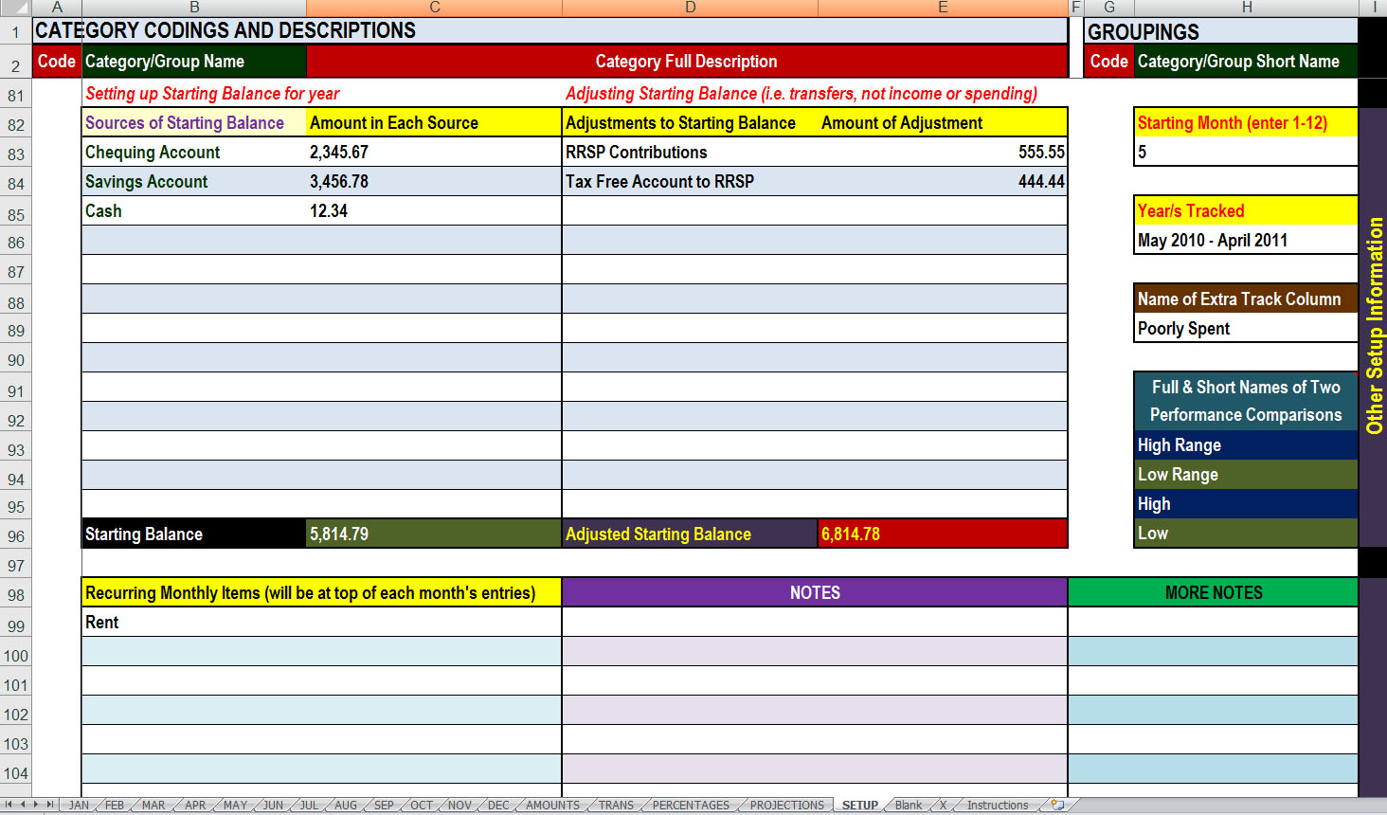Click the next sheet navigation arrow

point(36,805)
